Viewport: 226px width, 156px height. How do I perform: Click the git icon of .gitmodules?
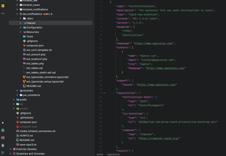click(x=17, y=118)
